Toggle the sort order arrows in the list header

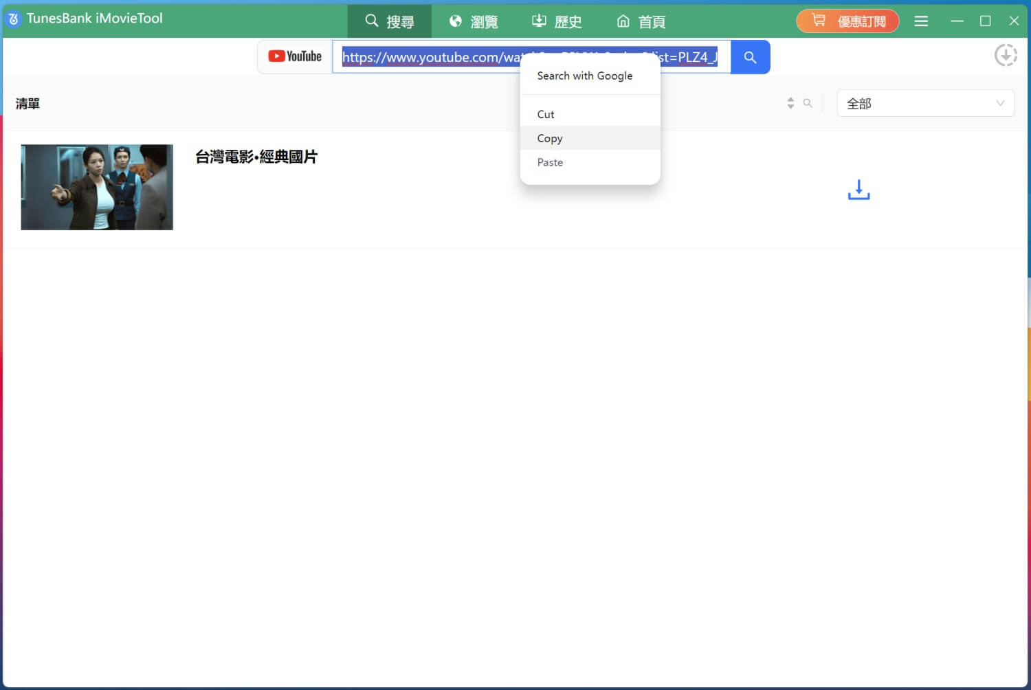[790, 103]
